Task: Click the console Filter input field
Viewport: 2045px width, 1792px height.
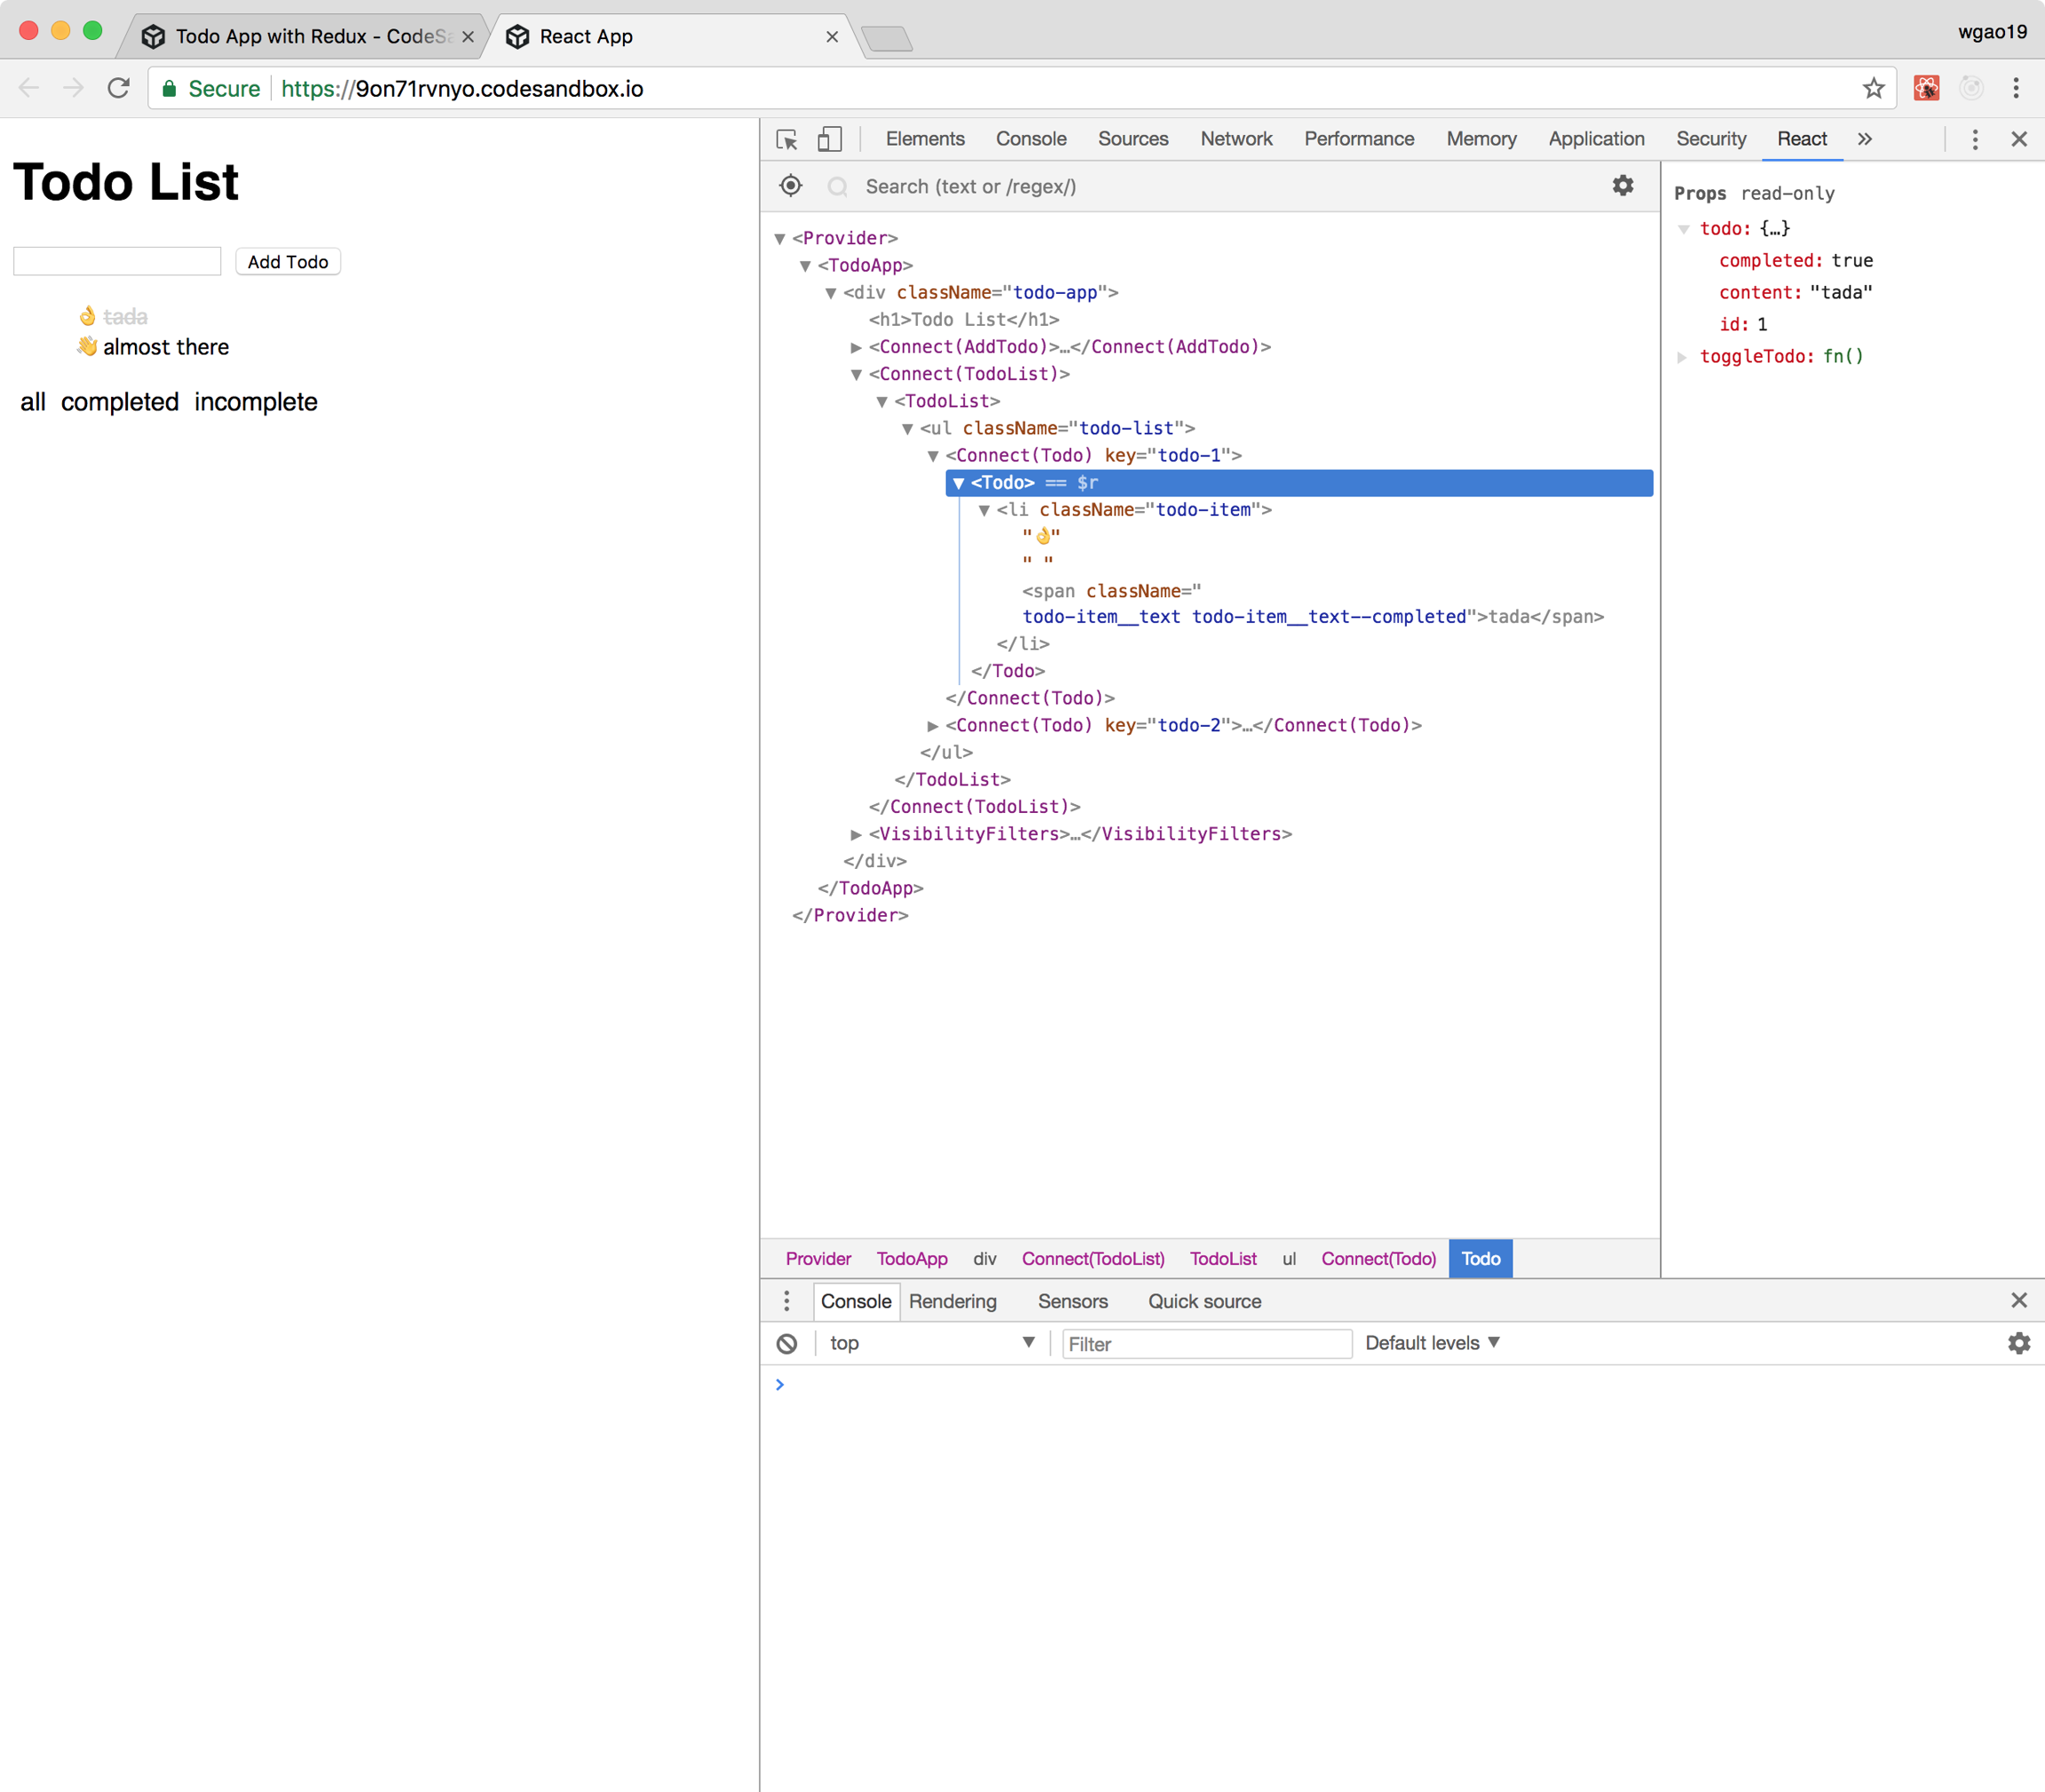Action: pyautogui.click(x=1206, y=1344)
